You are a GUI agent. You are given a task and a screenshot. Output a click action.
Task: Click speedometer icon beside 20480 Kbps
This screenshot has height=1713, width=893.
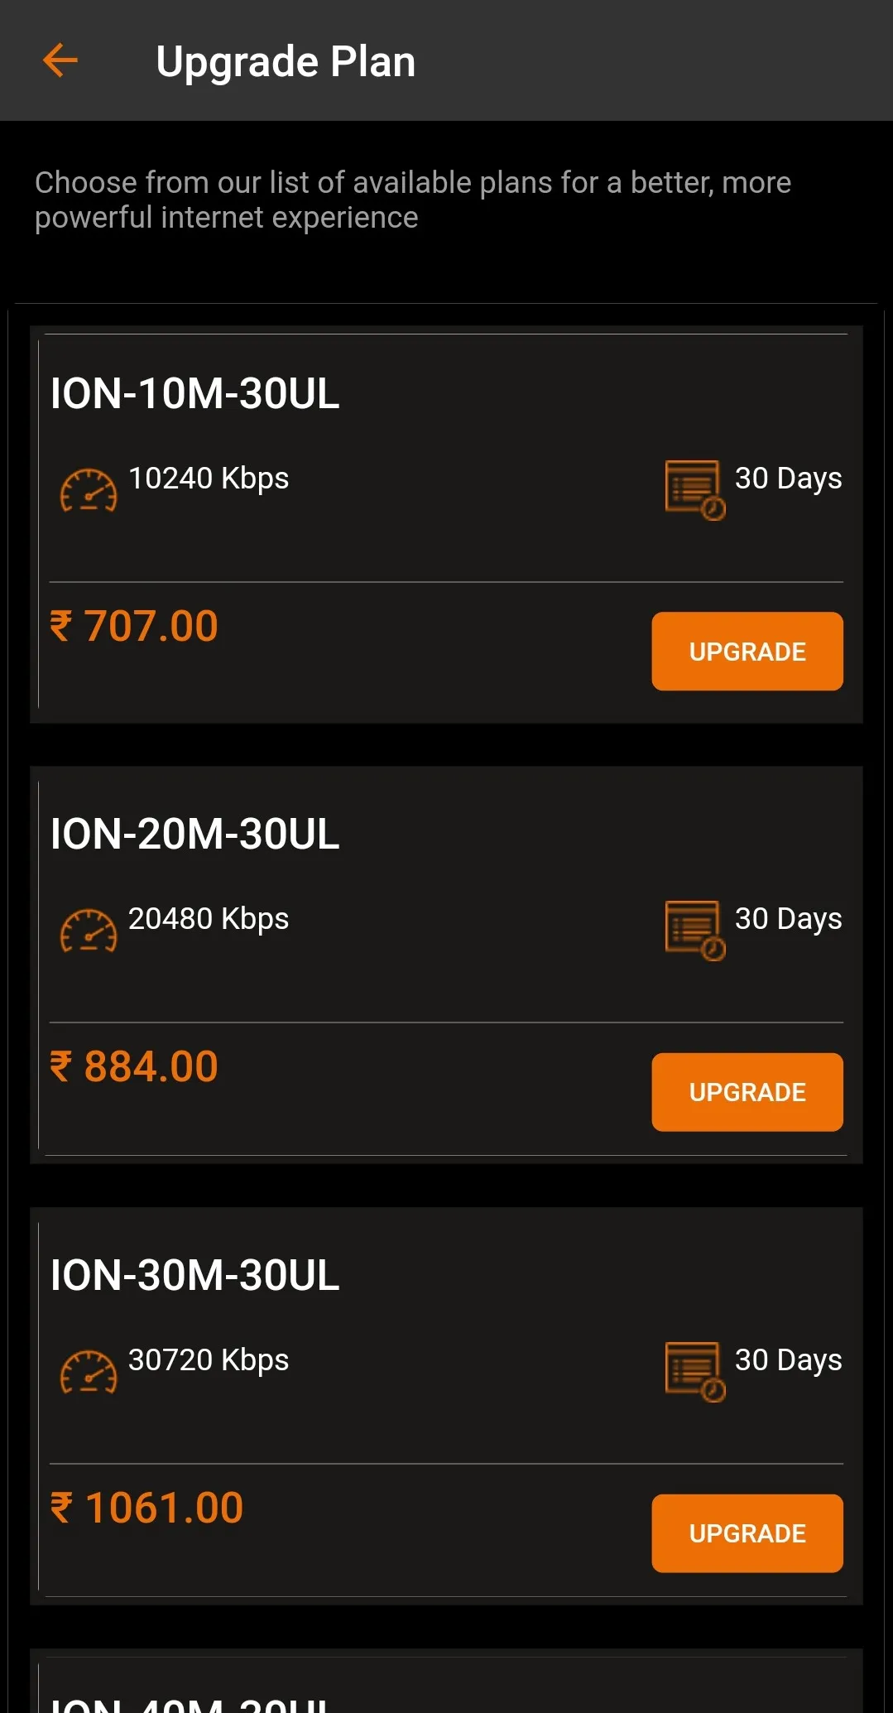tap(89, 931)
